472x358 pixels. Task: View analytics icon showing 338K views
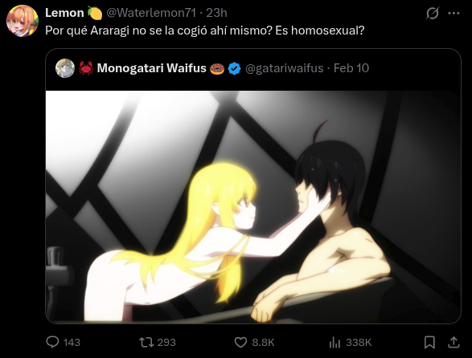[x=335, y=343]
